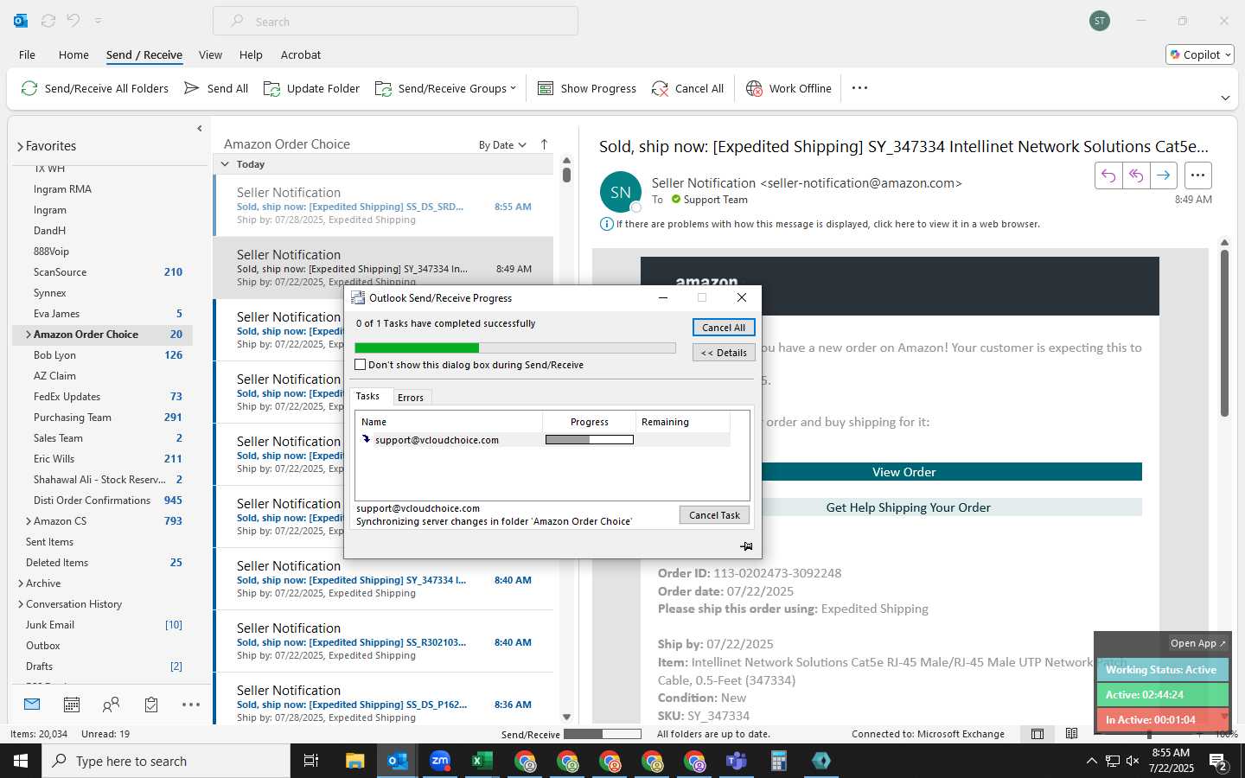Click Open App on the tracker widget
The height and width of the screenshot is (778, 1245).
(x=1197, y=643)
